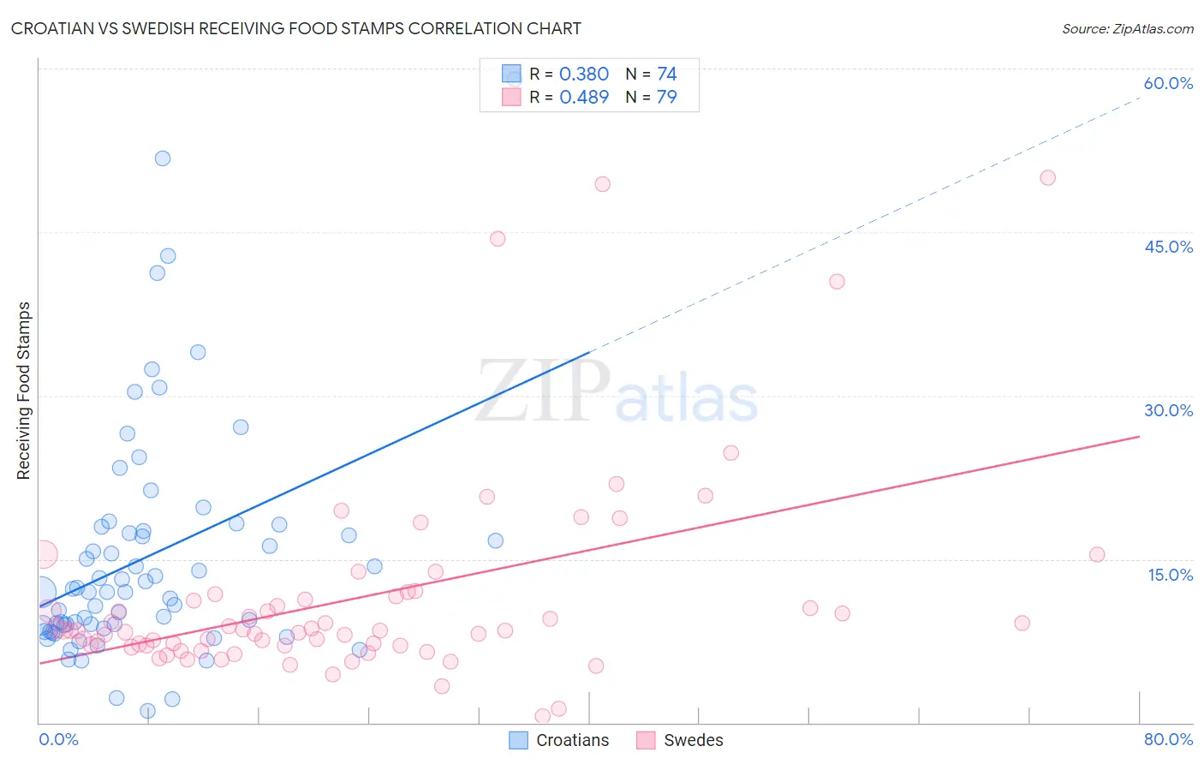Click the ZIPatlas watermark
Image resolution: width=1204 pixels, height=764 pixels.
617,392
